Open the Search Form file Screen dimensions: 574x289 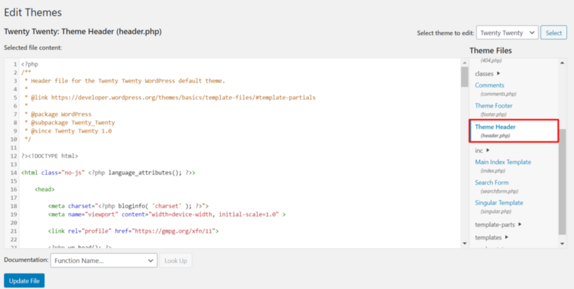[492, 182]
